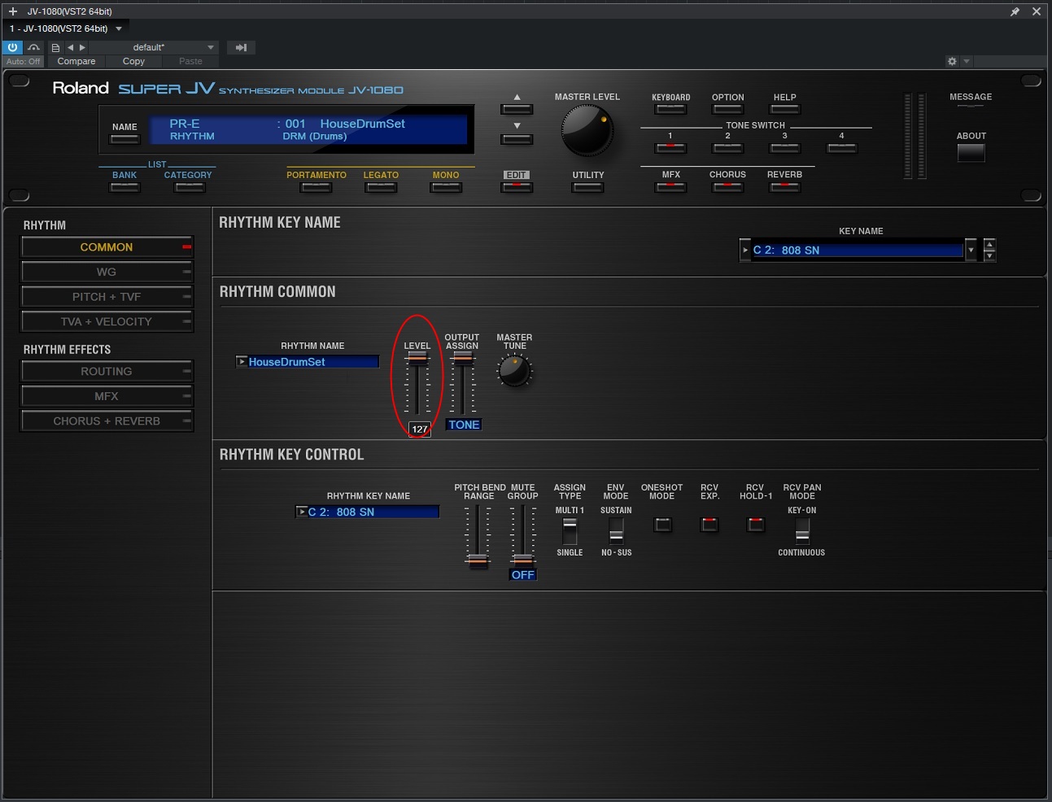
Task: Click the next preset arrow icon
Action: pos(82,47)
